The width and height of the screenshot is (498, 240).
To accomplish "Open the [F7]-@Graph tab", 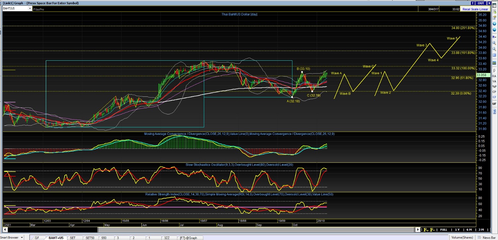I will click(x=188, y=238).
